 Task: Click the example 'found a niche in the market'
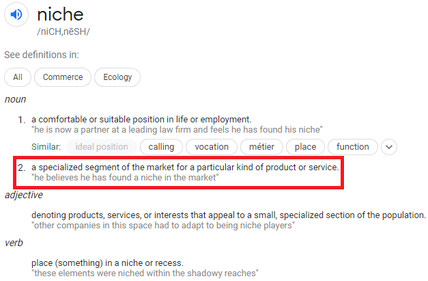tap(125, 178)
